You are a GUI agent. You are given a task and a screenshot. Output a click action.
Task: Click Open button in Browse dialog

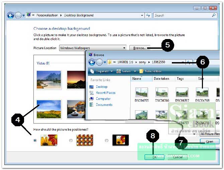[210, 142]
